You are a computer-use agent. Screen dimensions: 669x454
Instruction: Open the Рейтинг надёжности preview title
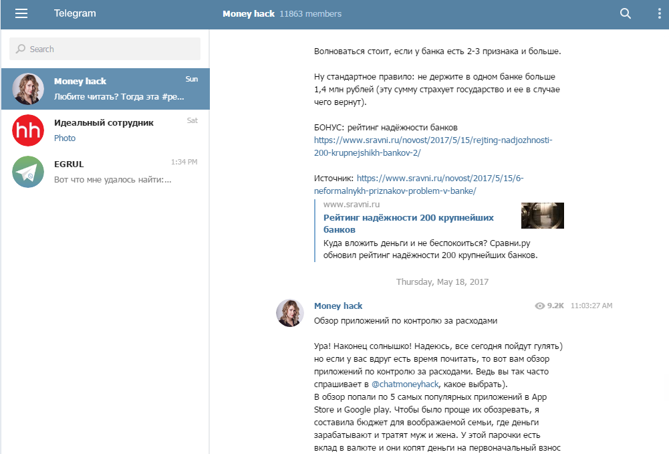pyautogui.click(x=408, y=223)
